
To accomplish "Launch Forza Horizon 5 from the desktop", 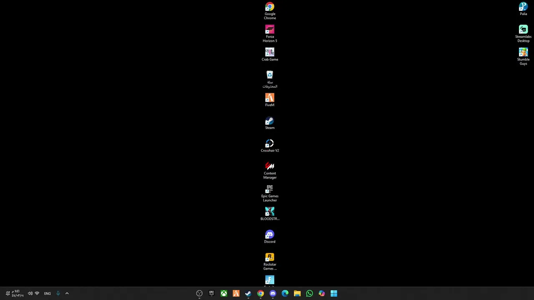I will [x=270, y=34].
